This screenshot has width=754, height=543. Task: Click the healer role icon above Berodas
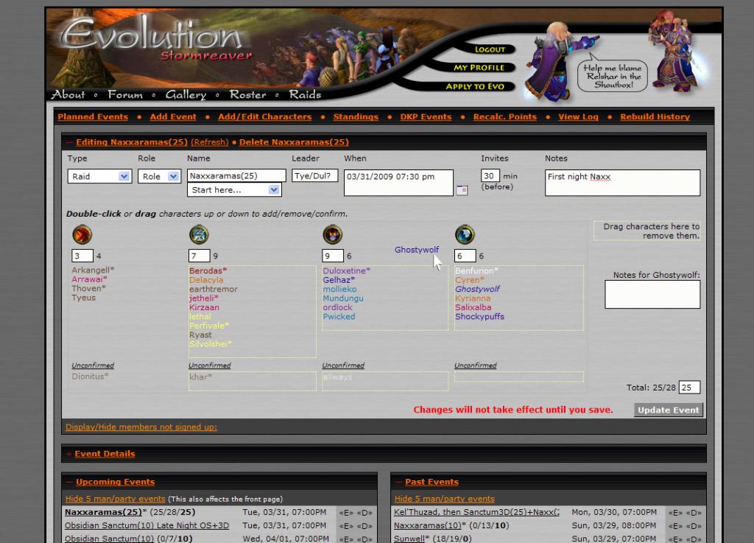(x=199, y=235)
